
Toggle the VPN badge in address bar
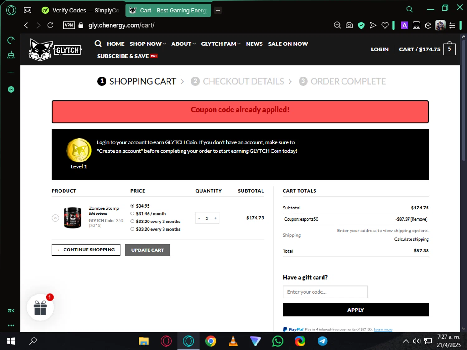click(69, 25)
